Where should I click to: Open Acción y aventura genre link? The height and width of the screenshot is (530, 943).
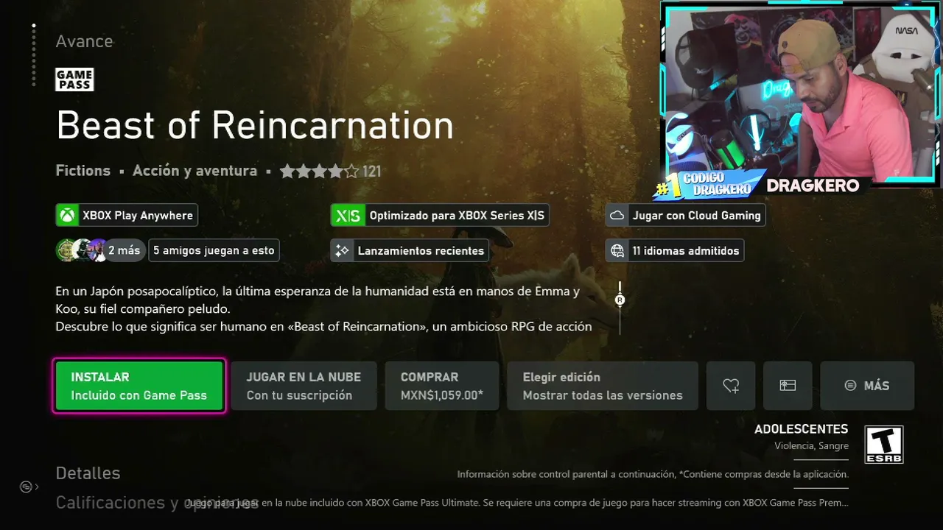194,171
